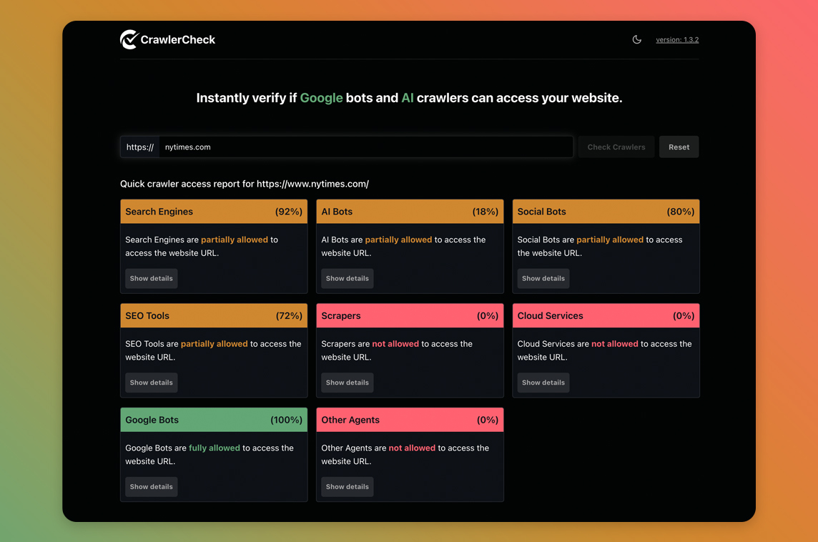Click the (0%) Other Agents score
Viewport: 818px width, 542px height.
[487, 420]
